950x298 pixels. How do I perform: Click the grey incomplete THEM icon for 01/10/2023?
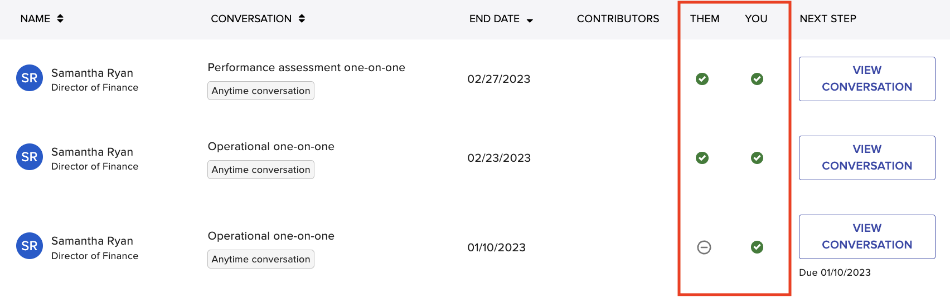click(704, 247)
